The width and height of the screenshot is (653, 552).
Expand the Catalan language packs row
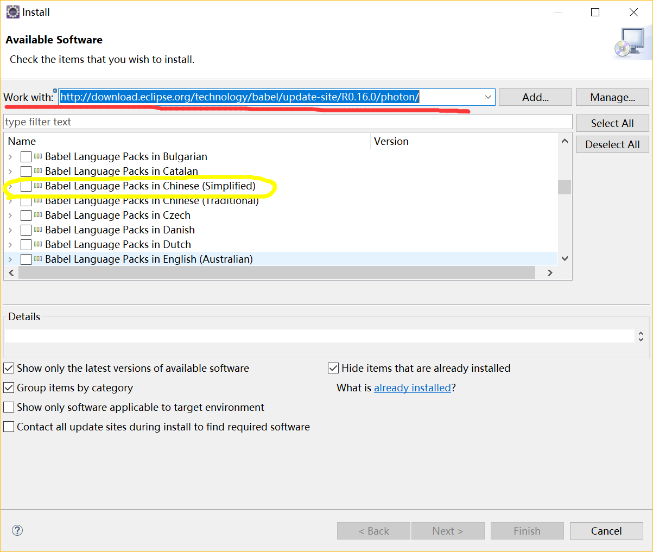[10, 172]
